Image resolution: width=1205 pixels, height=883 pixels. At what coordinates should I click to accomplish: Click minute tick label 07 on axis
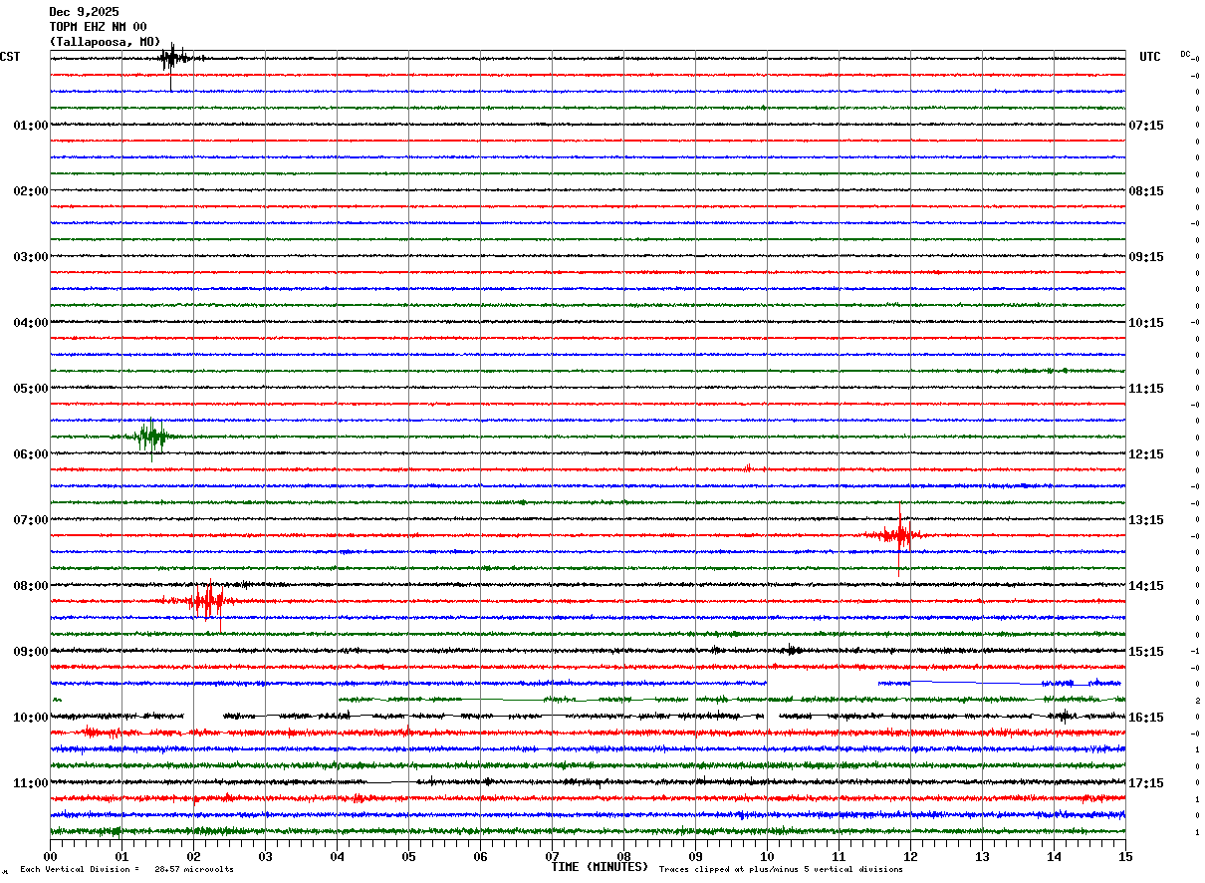click(x=552, y=856)
